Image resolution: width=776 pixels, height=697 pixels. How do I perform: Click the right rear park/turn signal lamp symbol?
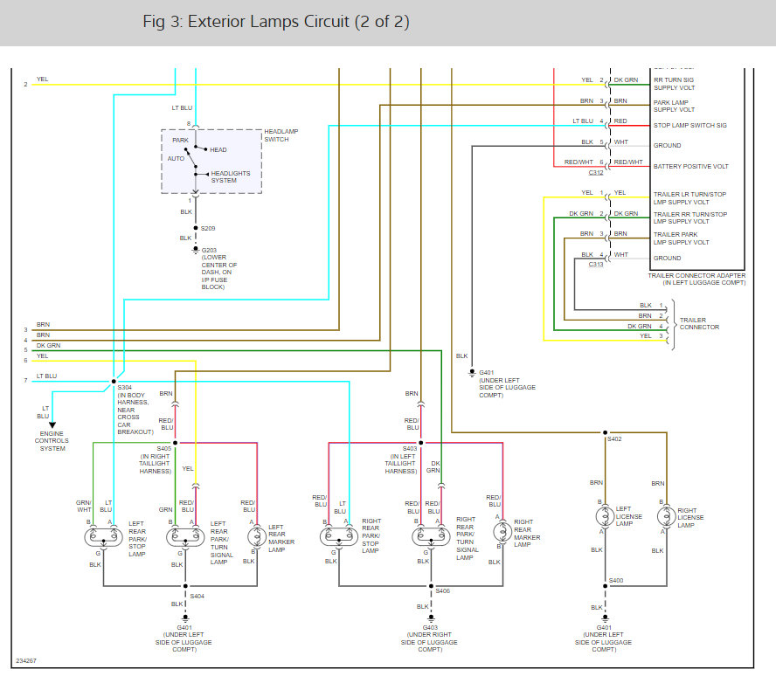(431, 536)
